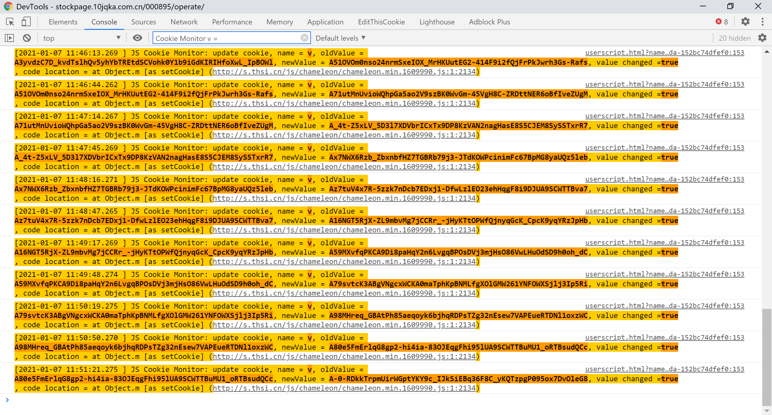The height and width of the screenshot is (415, 772).
Task: Open the console sidebar
Action: [9, 38]
